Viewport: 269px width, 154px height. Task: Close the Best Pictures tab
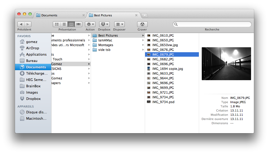click(136, 15)
